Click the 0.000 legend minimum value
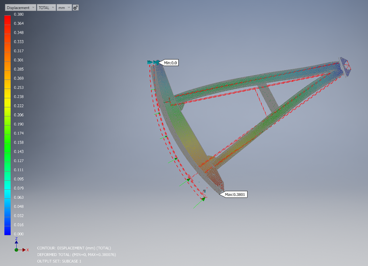The height and width of the screenshot is (266, 368). click(x=19, y=234)
